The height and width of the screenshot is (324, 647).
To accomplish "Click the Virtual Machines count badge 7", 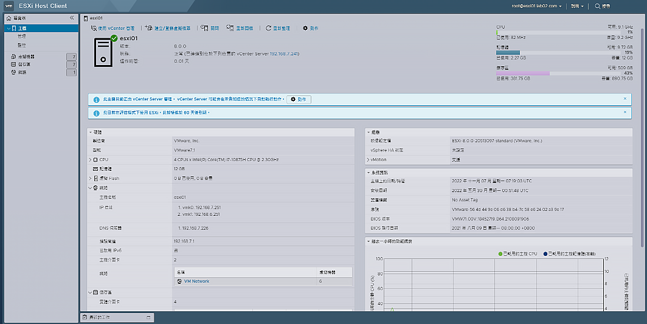I will 71,57.
